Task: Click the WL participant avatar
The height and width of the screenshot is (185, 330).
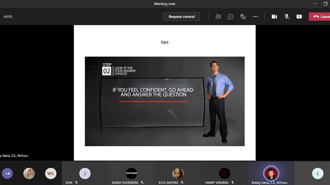Action: (51, 173)
